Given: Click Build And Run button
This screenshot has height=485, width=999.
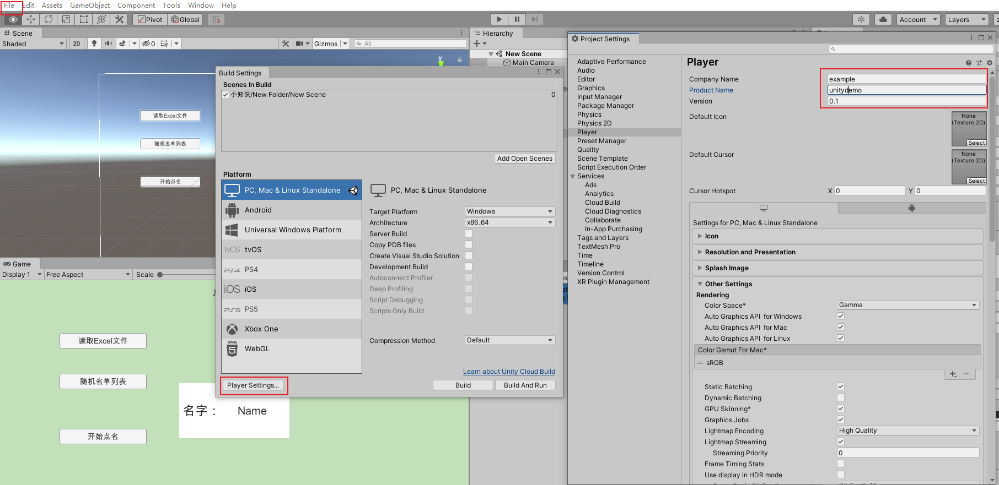Looking at the screenshot, I should pos(525,385).
